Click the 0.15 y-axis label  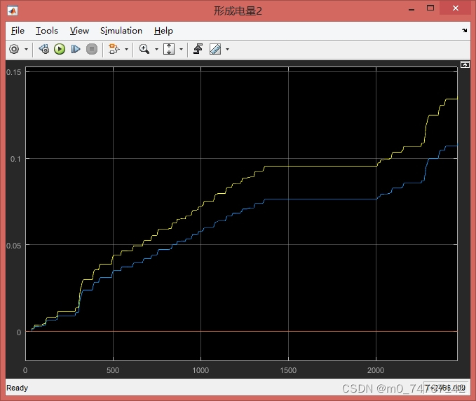point(13,72)
